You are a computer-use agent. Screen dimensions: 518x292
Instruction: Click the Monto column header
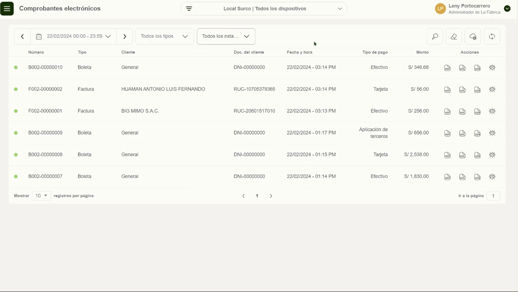pos(422,52)
